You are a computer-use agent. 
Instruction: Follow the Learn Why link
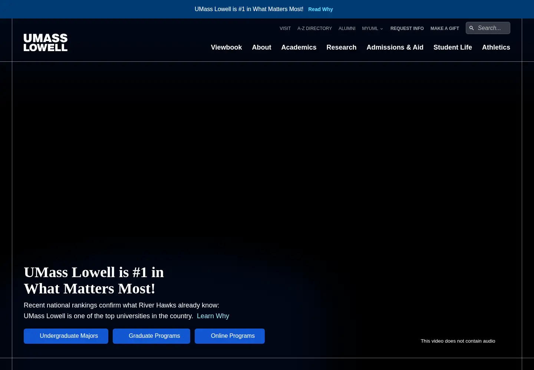coord(213,316)
